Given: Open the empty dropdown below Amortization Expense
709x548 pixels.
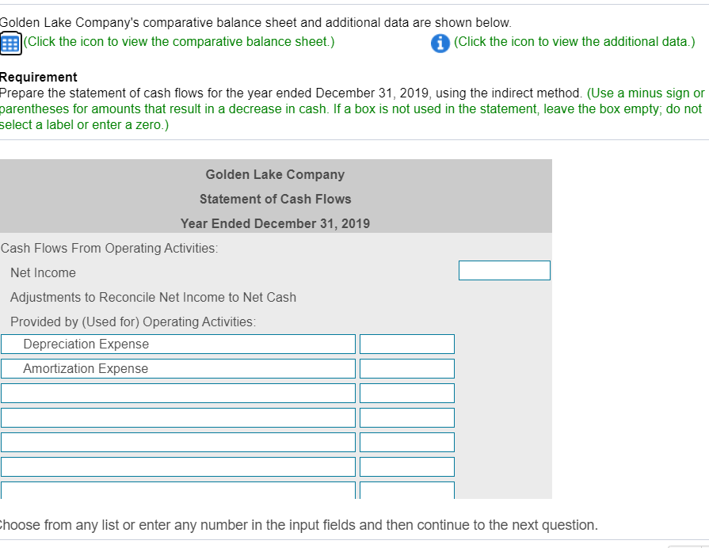Looking at the screenshot, I should click(177, 393).
